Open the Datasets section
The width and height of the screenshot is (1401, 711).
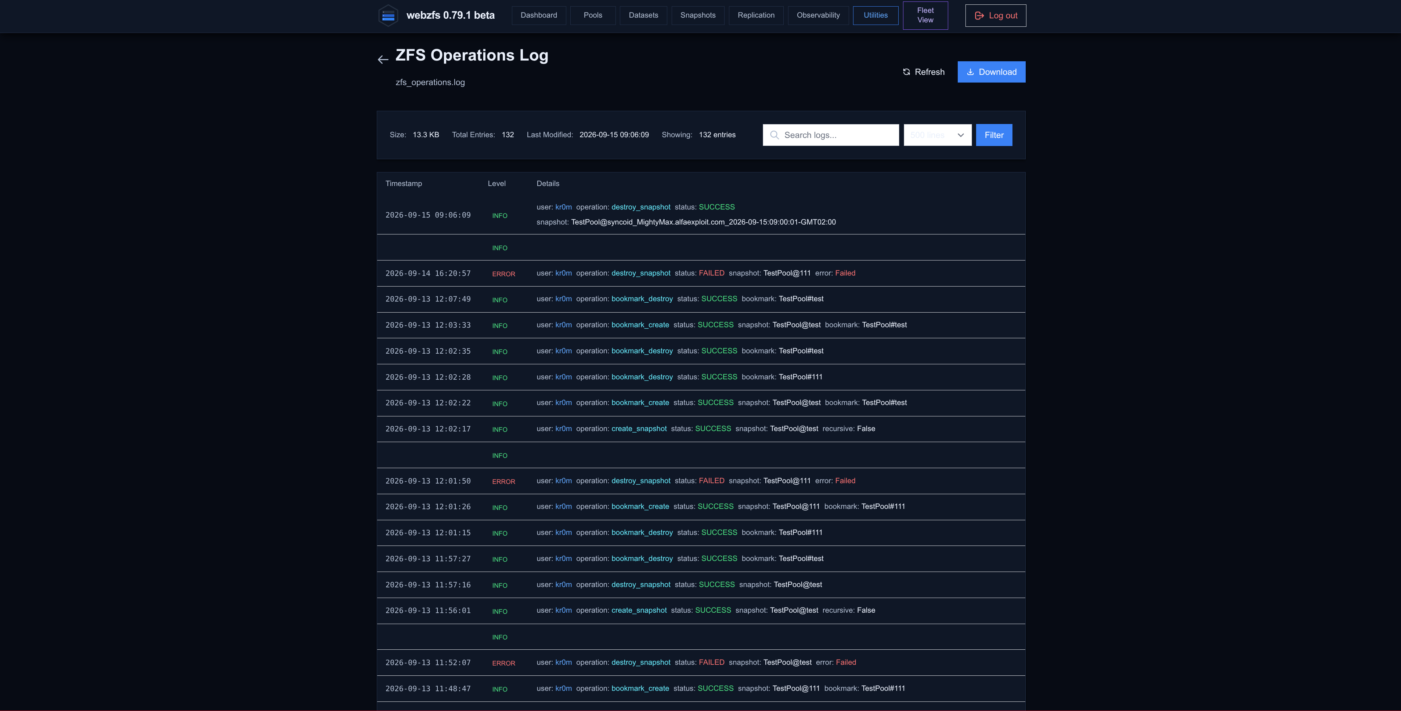click(x=643, y=15)
